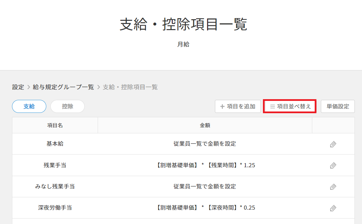The height and width of the screenshot is (224, 362).
Task: Open 項目並べ替え to reorder items
Action: pyautogui.click(x=290, y=106)
